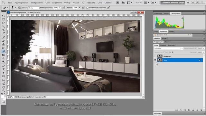Check the Восстановить историю checkbox

pyautogui.click(x=87, y=8)
